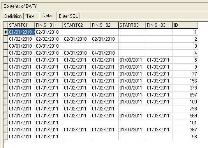Open the Text tab
Viewport: 208px width, 148px height.
pos(30,16)
